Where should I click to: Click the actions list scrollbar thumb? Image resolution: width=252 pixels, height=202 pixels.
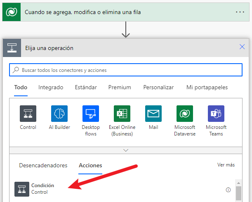pyautogui.click(x=238, y=193)
